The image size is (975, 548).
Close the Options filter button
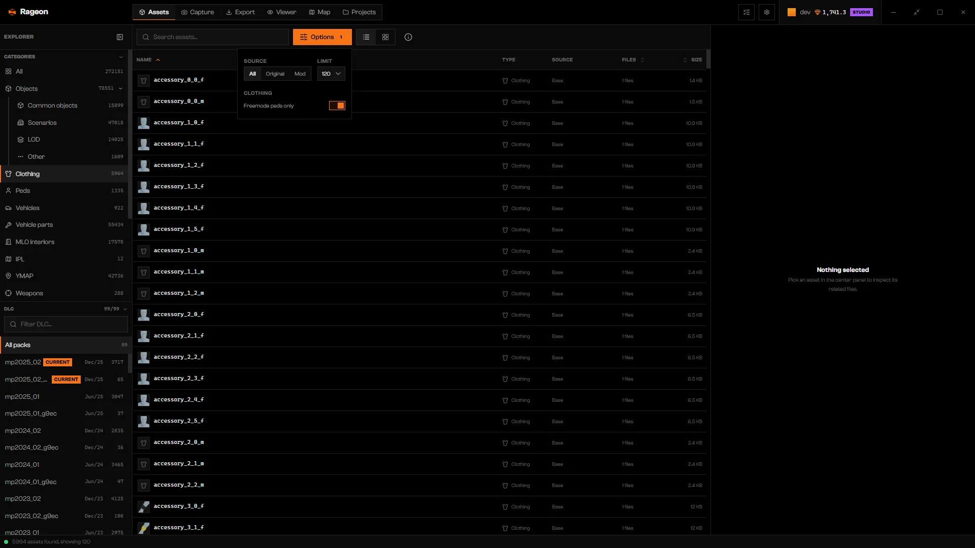coord(322,37)
